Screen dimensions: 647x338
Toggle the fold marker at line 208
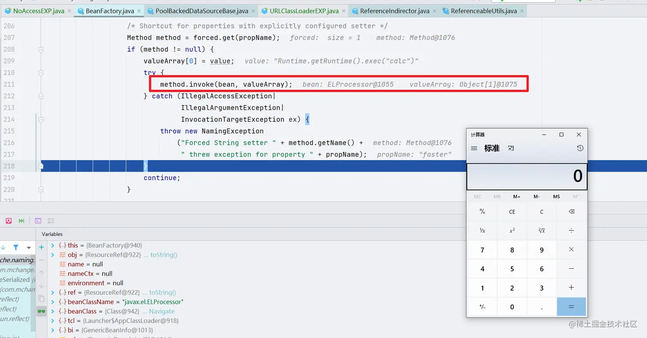tap(41, 50)
